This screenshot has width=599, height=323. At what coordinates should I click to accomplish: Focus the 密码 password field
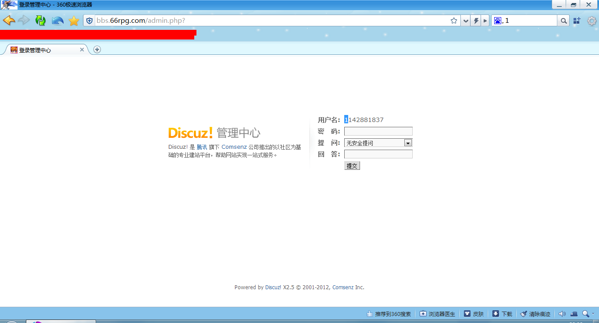point(378,131)
